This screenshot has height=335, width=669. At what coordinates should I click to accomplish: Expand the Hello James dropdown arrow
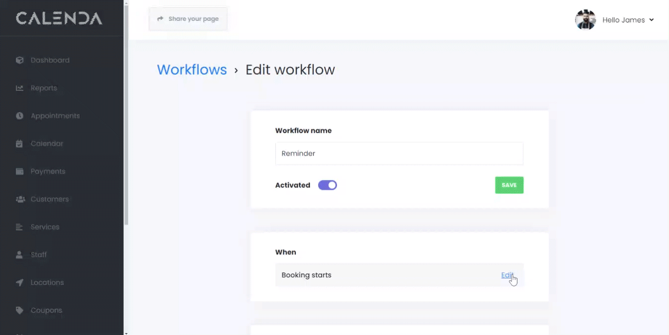coord(651,20)
